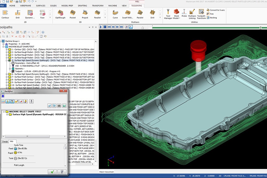Click the G1 post operations icon
Image resolution: width=267 pixels, height=178 pixels.
click(29, 32)
